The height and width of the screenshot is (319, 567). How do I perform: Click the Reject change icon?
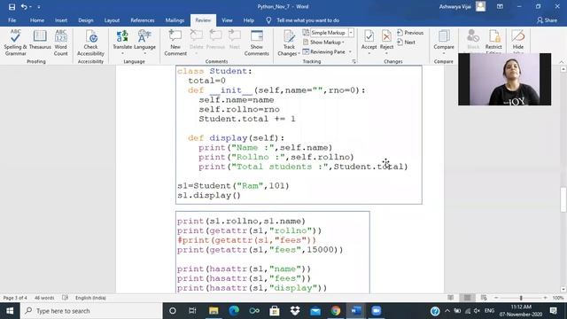(386, 36)
